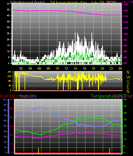The width and height of the screenshot is (133, 156).
Task: Click the yellow marker near hour 06 on the lower graph
Action: pos(38,151)
